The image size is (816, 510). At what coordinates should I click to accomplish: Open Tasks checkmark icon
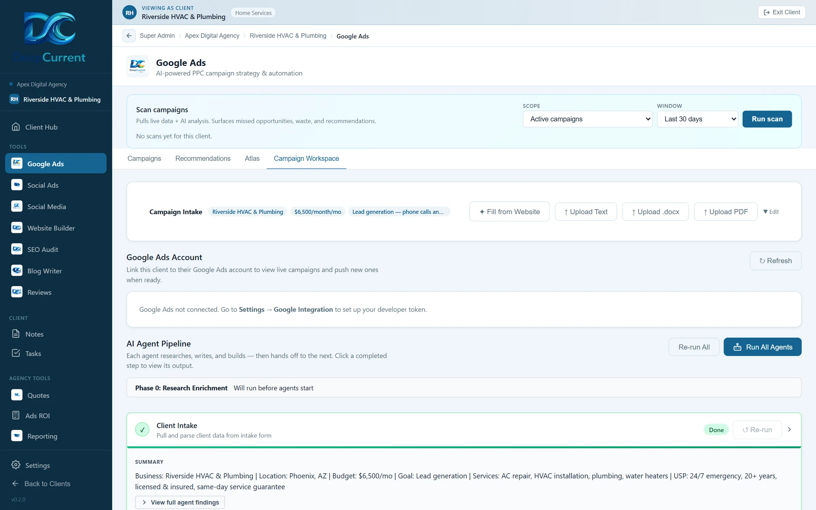click(x=16, y=353)
